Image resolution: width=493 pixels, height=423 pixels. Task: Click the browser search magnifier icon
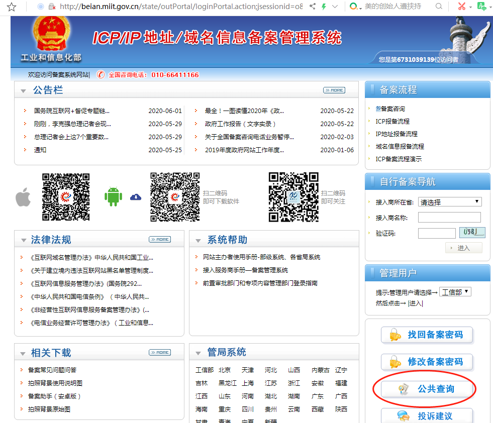click(439, 7)
